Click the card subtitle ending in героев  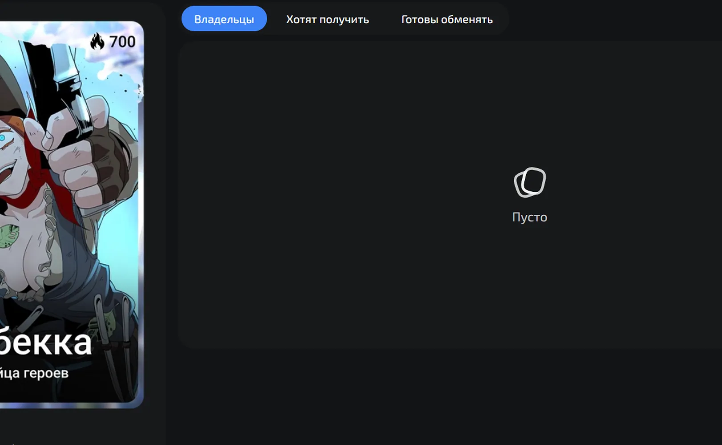click(x=34, y=373)
